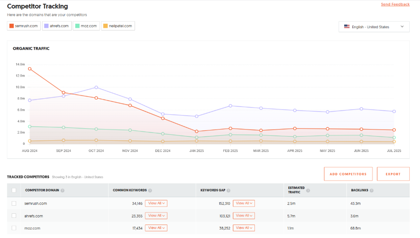The height and width of the screenshot is (238, 420).
Task: Open View All for moz.com keywords gap
Action: tap(244, 228)
